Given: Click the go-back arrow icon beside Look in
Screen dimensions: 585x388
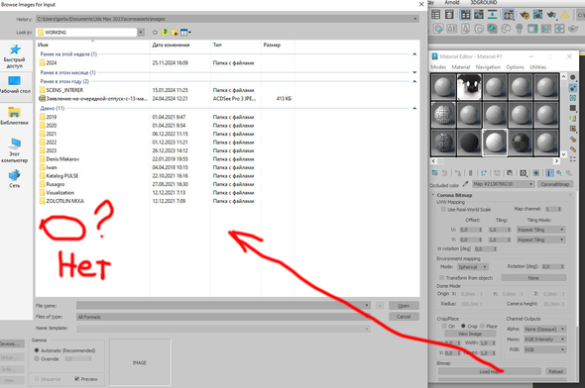Looking at the screenshot, I should tap(155, 33).
